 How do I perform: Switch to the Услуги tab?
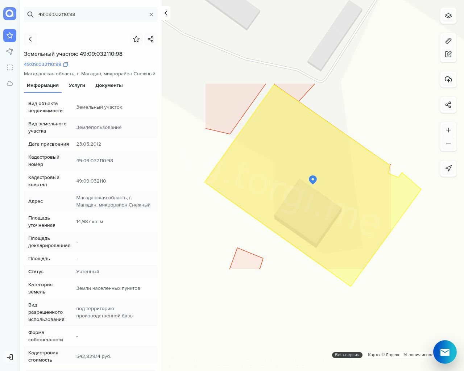(77, 86)
